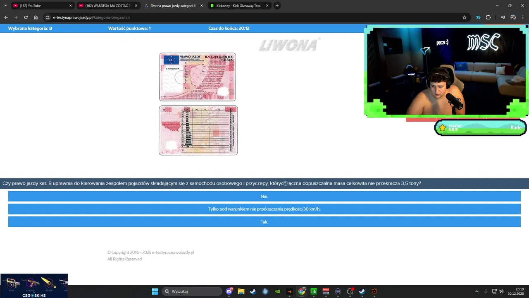Go forward in browser history
The height and width of the screenshot is (298, 529).
[x=16, y=17]
